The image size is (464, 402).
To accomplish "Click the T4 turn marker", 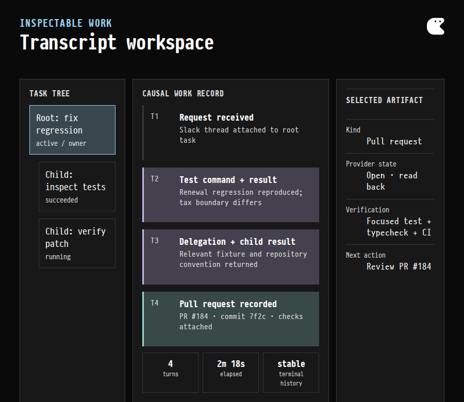I will click(155, 303).
